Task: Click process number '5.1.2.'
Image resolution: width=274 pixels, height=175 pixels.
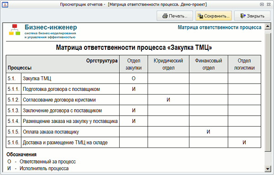Action: pyautogui.click(x=13, y=100)
